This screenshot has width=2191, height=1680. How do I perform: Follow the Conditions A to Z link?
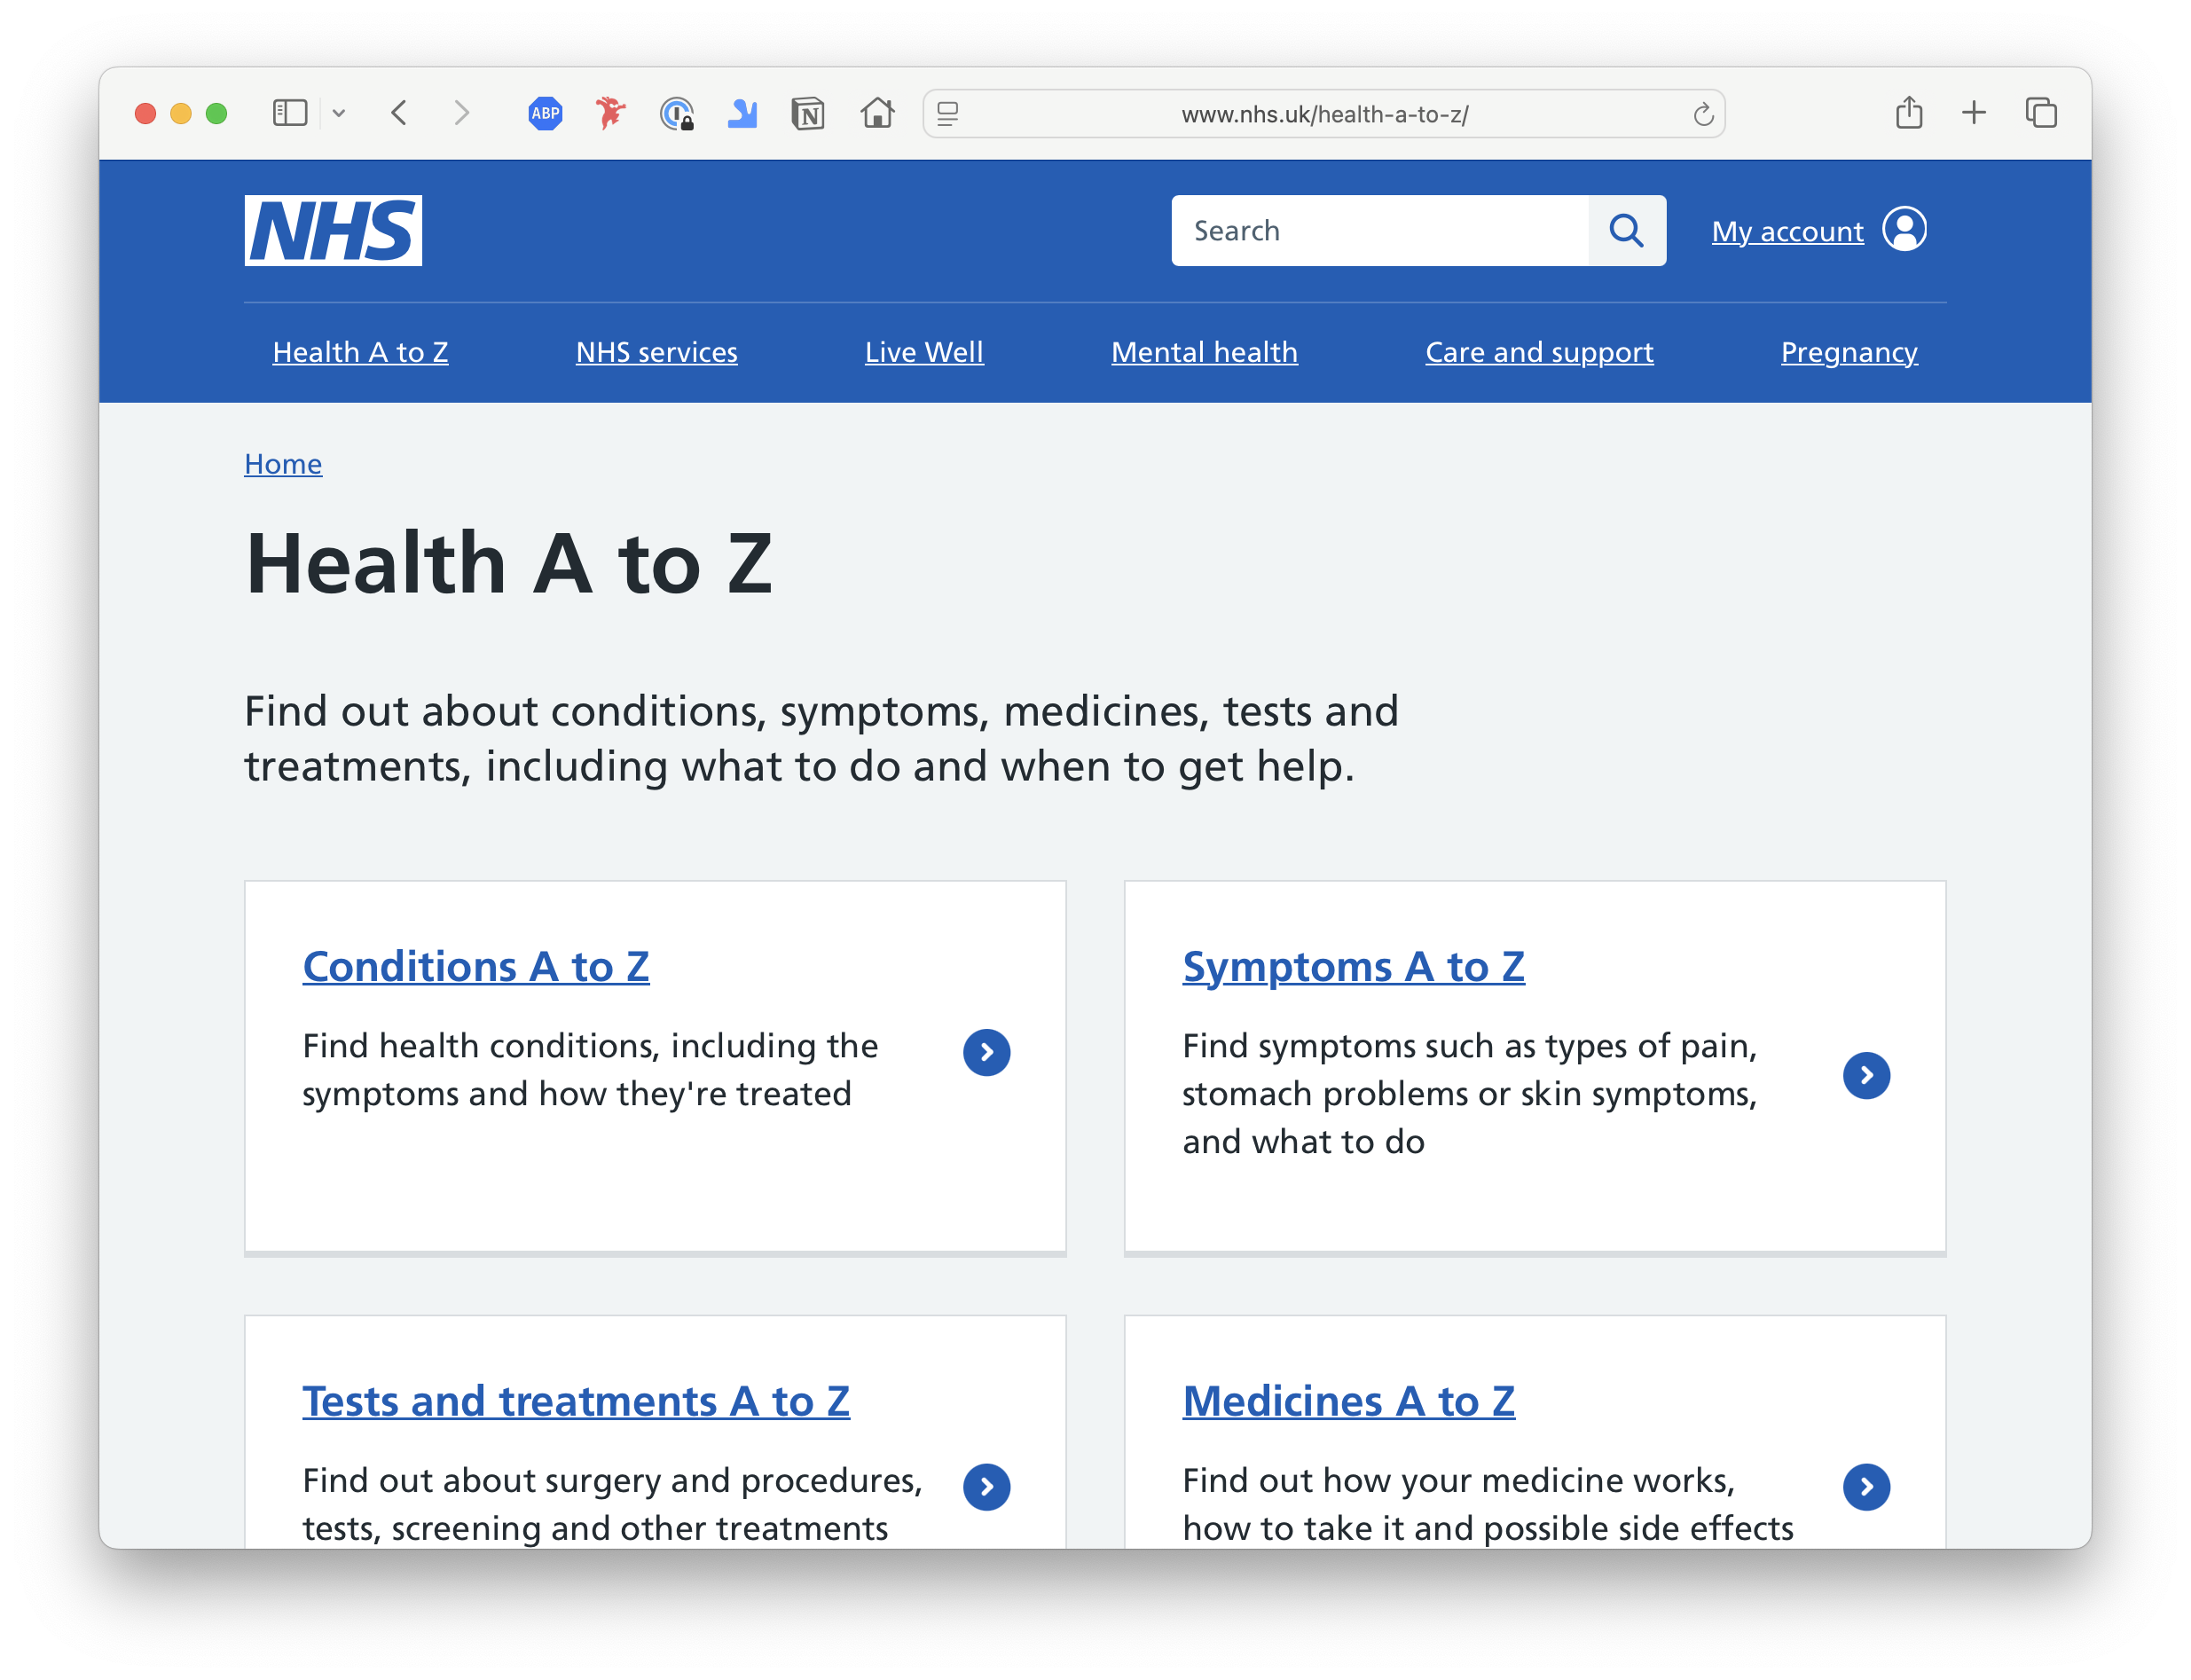point(476,965)
